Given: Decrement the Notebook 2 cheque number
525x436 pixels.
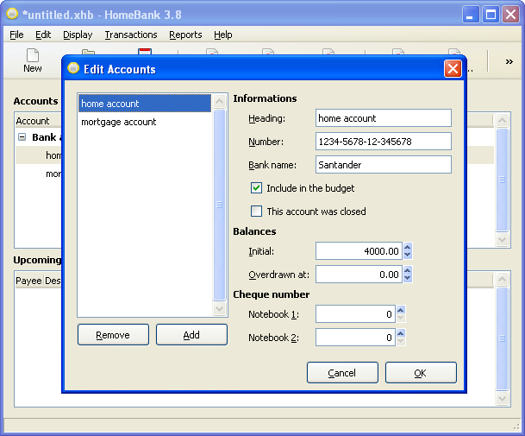Looking at the screenshot, I should point(401,341).
